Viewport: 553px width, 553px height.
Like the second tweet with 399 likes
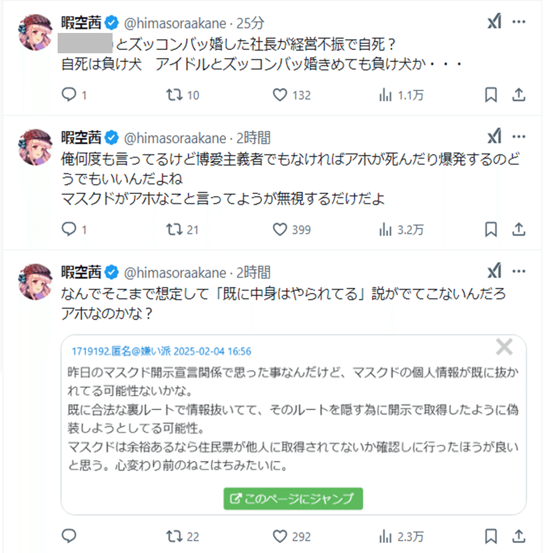tap(280, 230)
